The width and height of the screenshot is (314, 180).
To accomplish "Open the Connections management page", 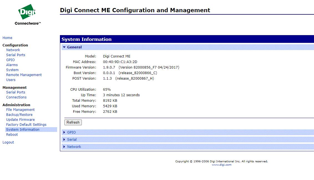I will (x=16, y=97).
